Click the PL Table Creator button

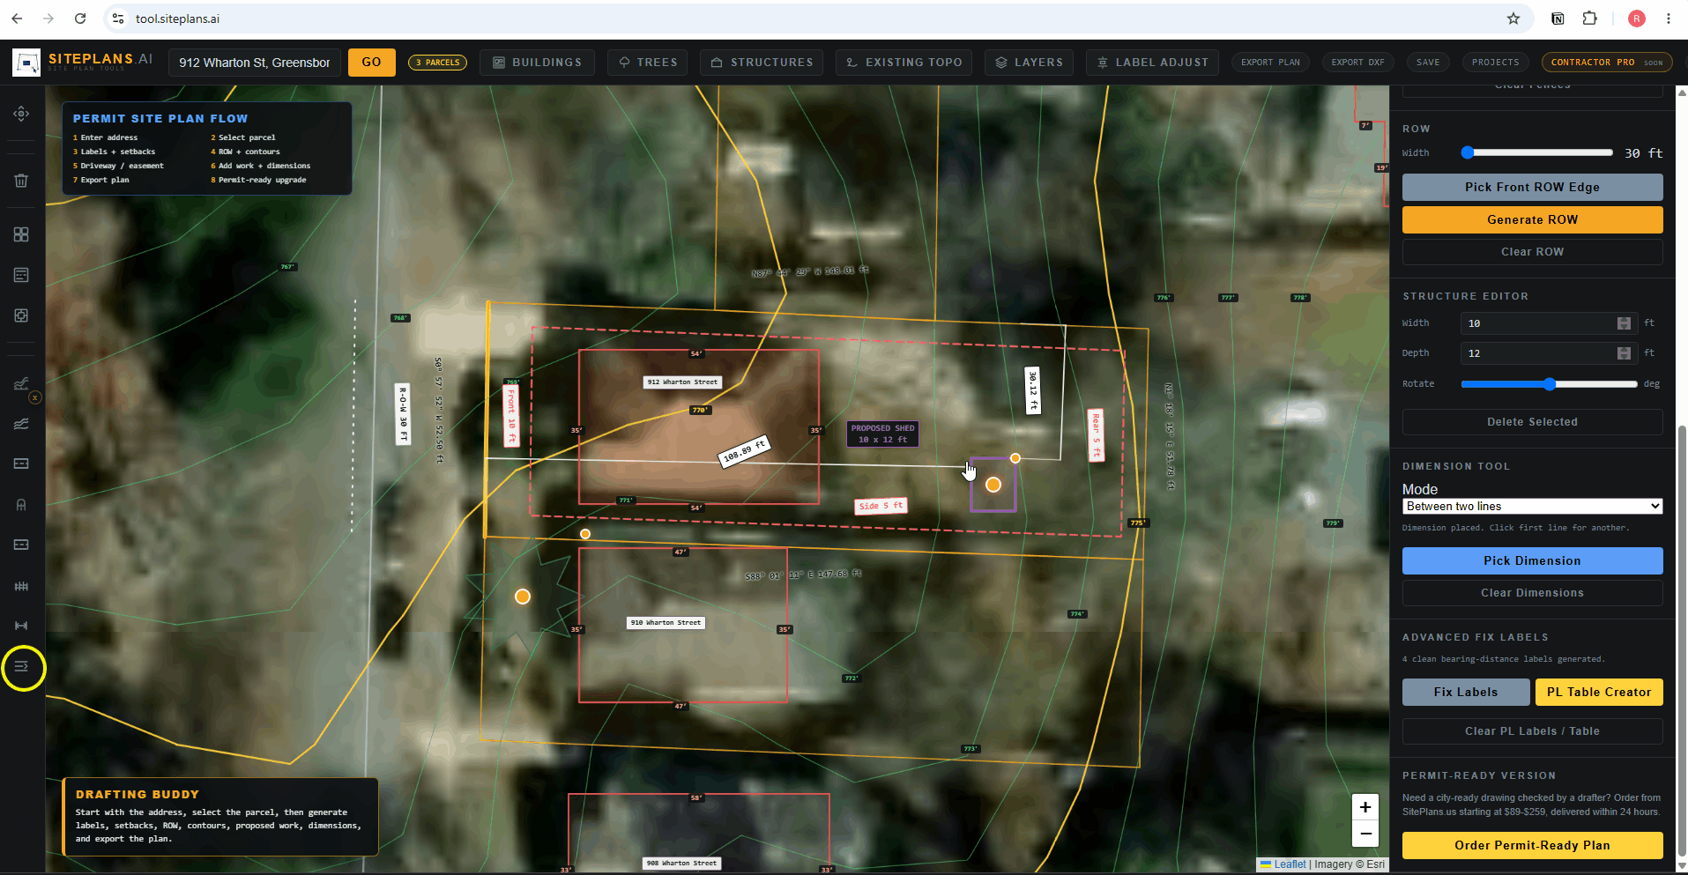1599,692
